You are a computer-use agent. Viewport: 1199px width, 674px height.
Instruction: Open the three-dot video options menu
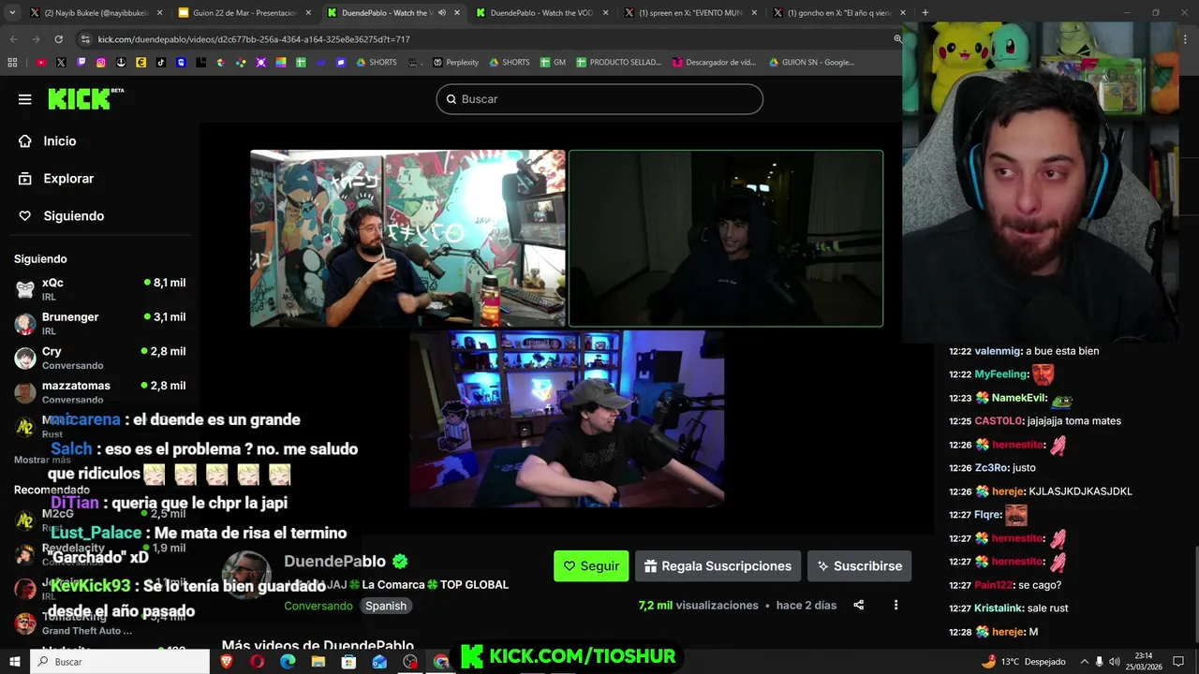tap(896, 605)
